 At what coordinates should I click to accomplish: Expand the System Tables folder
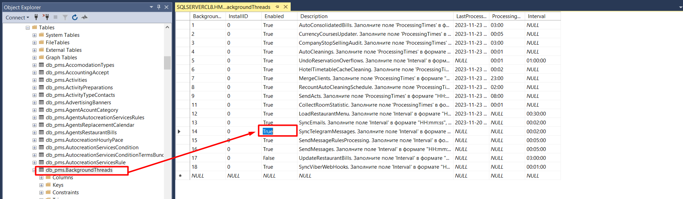[34, 35]
